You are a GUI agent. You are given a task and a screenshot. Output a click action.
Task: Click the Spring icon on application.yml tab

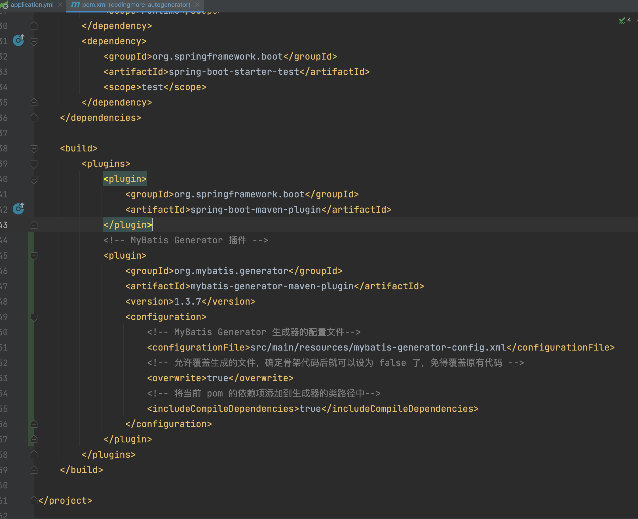[x=4, y=5]
